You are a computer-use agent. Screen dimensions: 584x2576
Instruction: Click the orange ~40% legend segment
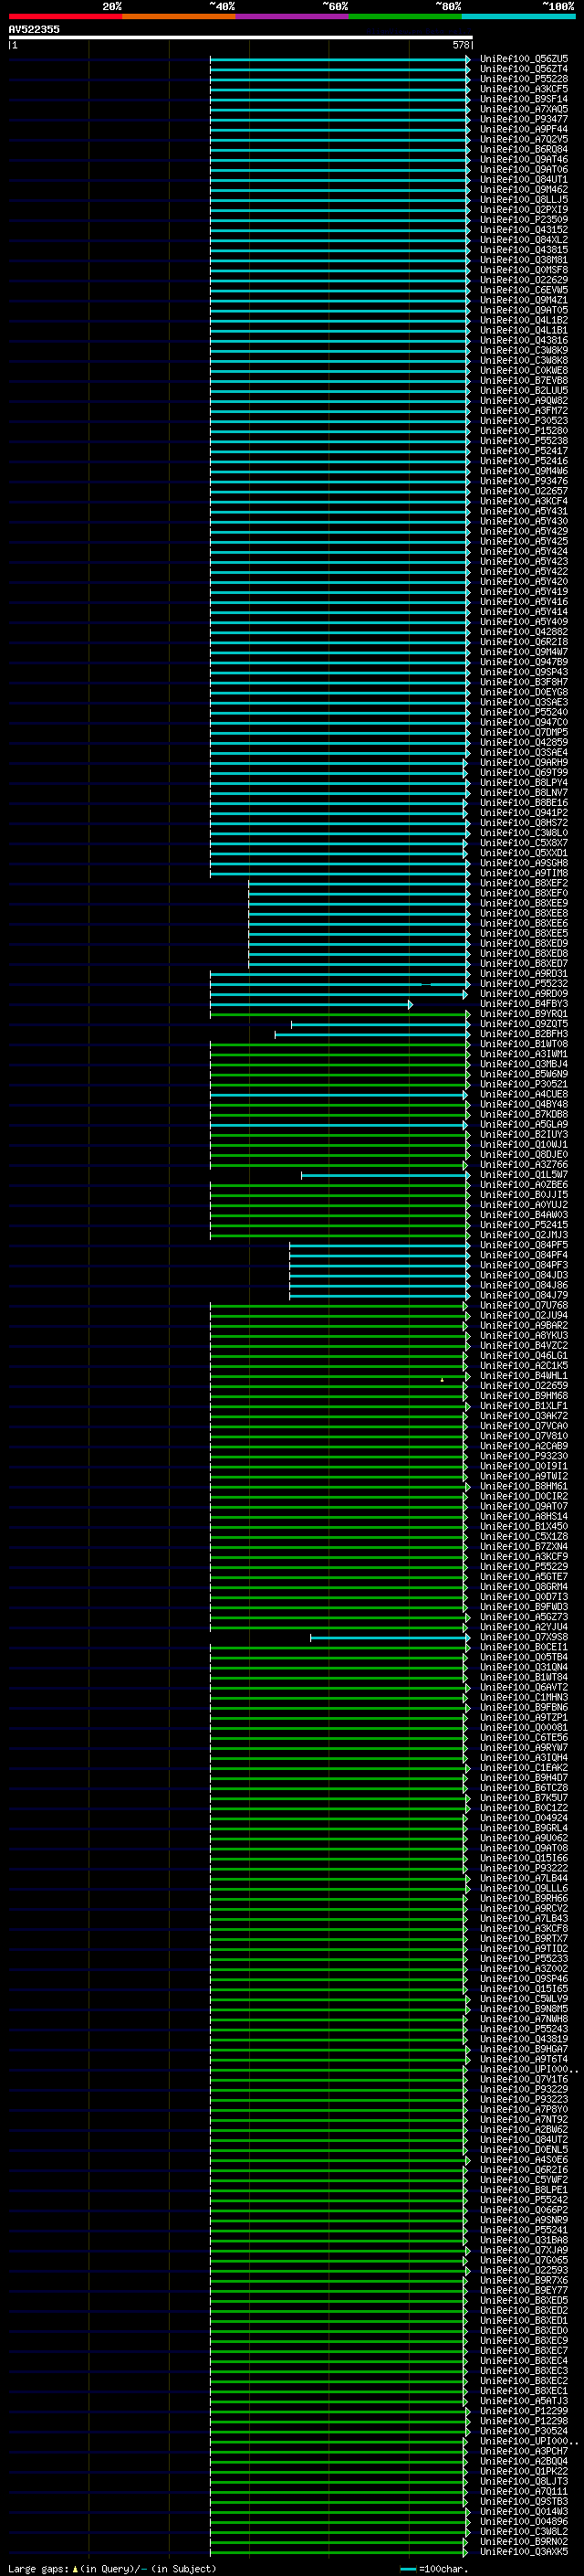[179, 16]
